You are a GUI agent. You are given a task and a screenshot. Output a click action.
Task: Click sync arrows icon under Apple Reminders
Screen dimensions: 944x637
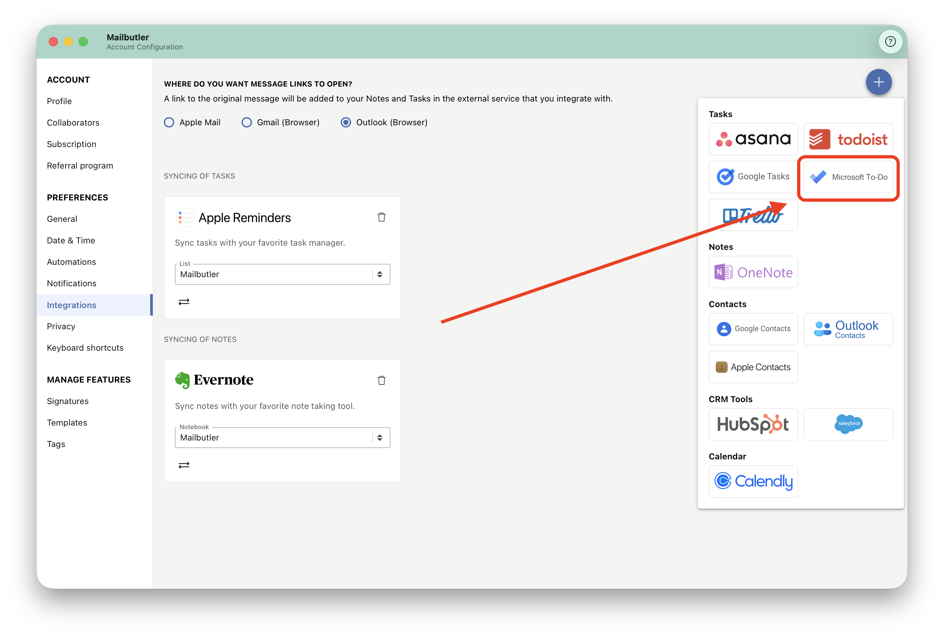(184, 302)
